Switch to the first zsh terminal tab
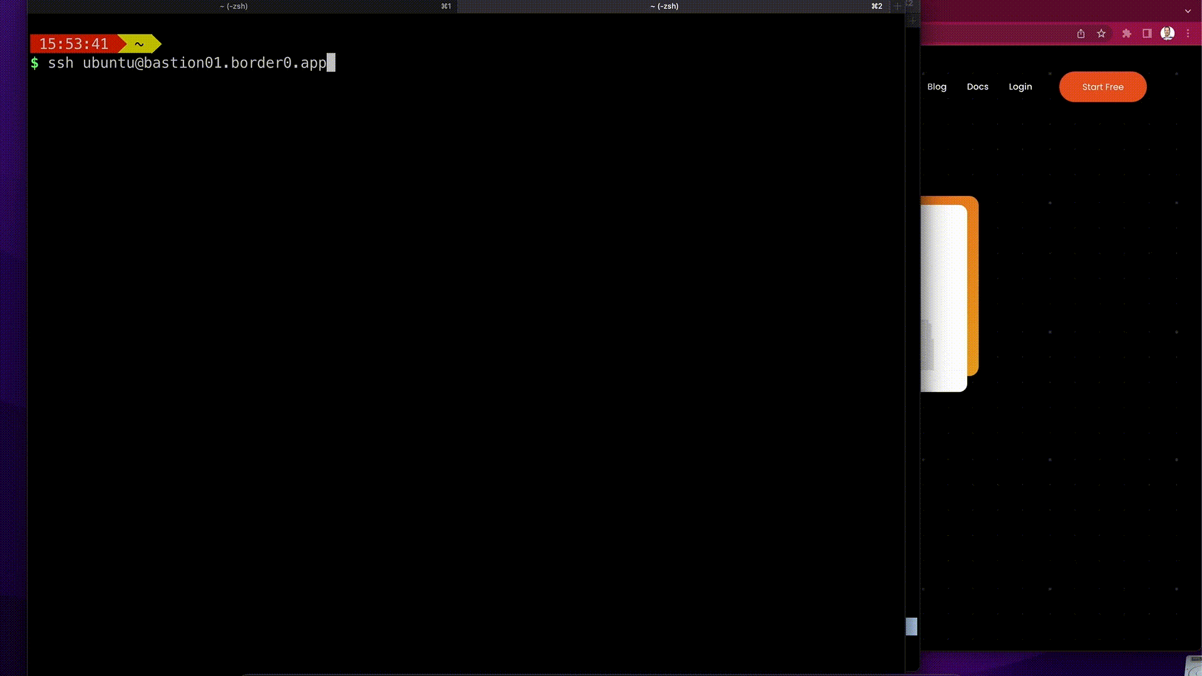This screenshot has width=1202, height=676. [234, 6]
